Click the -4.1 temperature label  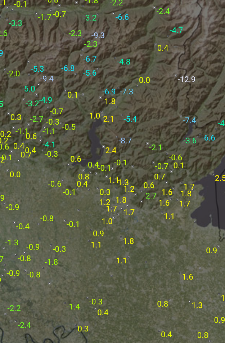(49, 145)
